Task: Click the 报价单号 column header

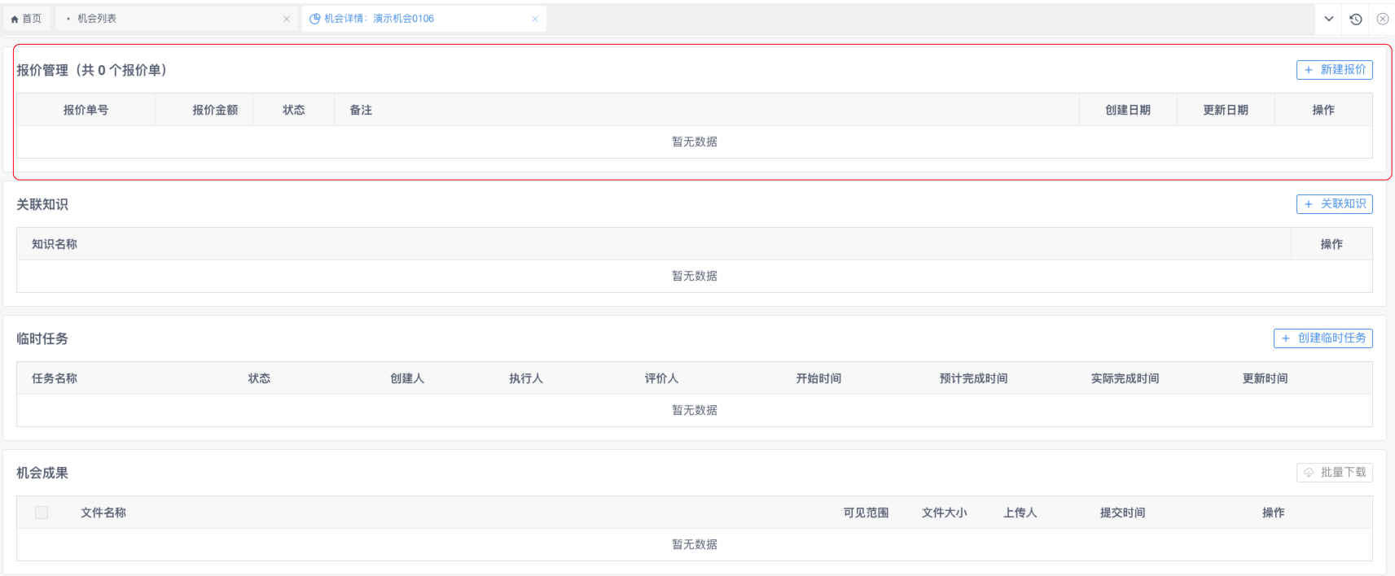Action: coord(86,110)
